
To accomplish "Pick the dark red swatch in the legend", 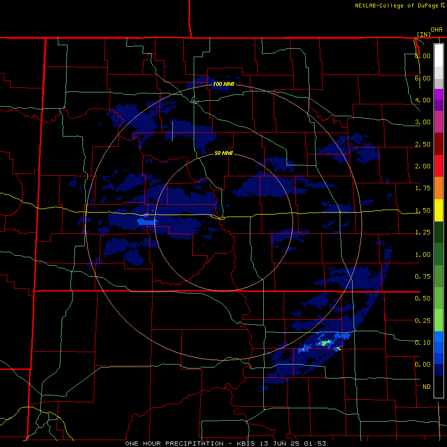I will [x=439, y=144].
